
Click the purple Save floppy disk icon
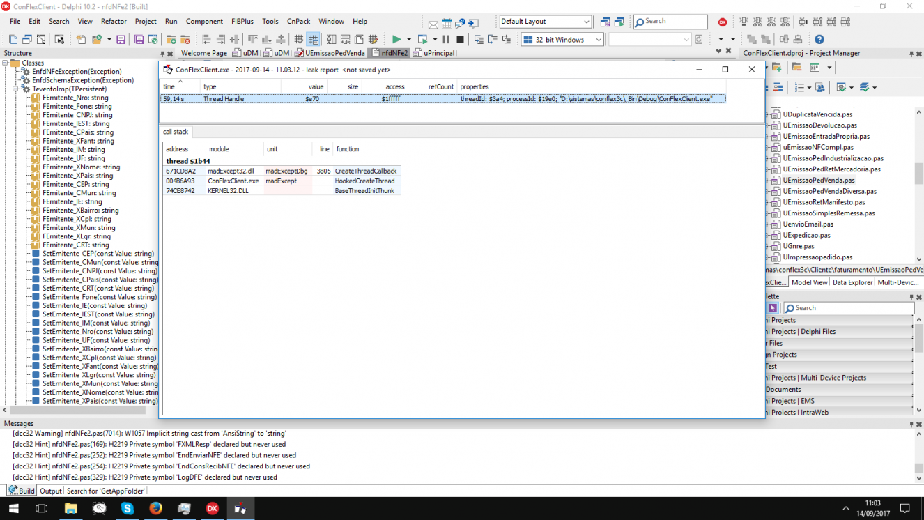121,40
